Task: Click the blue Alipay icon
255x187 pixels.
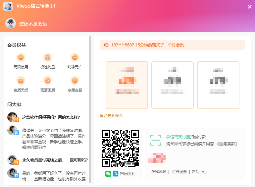Action: (115, 174)
